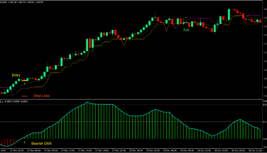Click the arrow icon left of Bearish DMX
This screenshot has height=153, width=267.
25,142
